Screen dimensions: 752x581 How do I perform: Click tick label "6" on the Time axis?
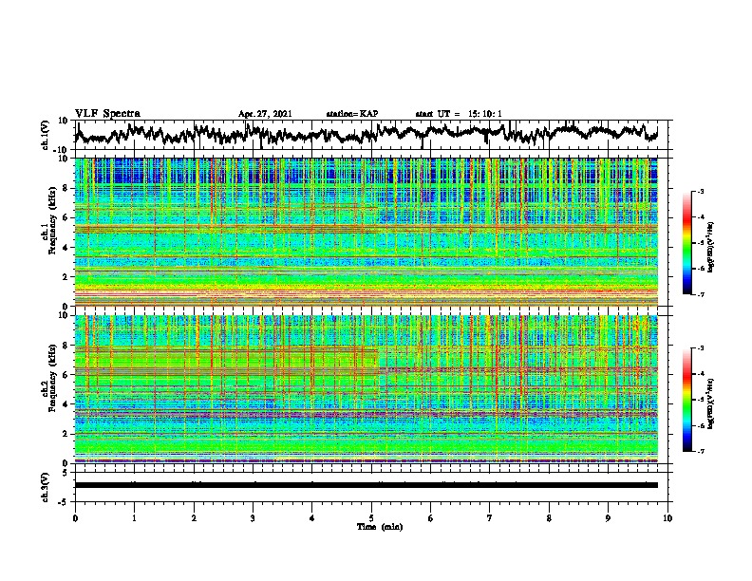[x=431, y=518]
